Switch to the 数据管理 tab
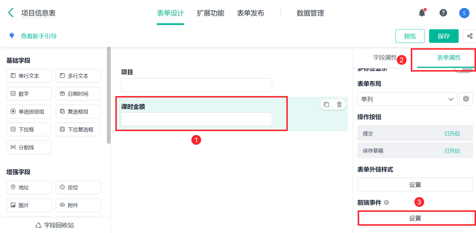 pos(310,13)
